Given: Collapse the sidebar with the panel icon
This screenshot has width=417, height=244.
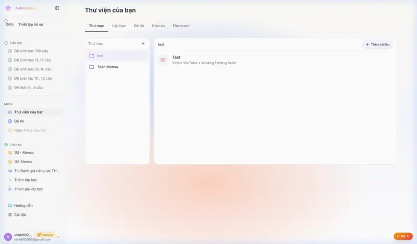Looking at the screenshot, I should (57, 8).
